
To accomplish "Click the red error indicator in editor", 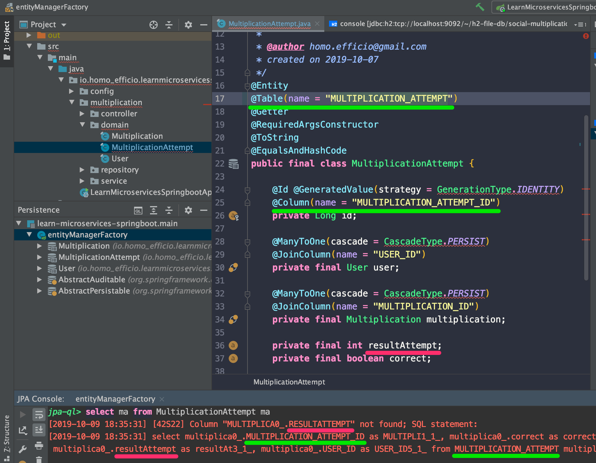I will pos(586,36).
